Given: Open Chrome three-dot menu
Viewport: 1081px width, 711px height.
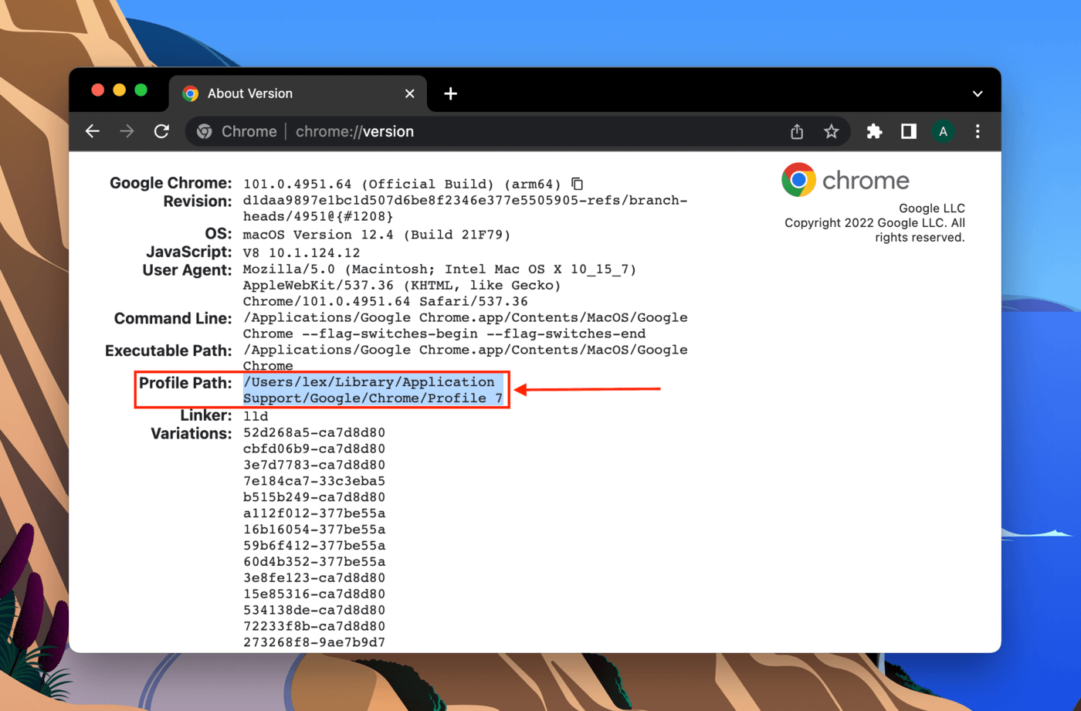Looking at the screenshot, I should point(978,131).
